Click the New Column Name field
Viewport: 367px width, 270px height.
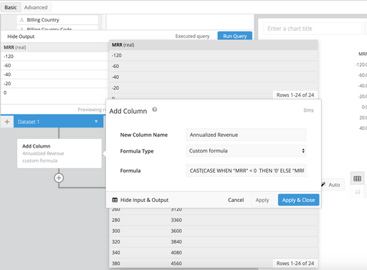click(246, 135)
